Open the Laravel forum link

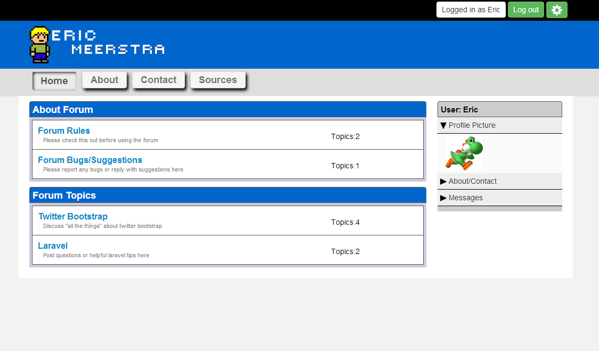click(53, 246)
